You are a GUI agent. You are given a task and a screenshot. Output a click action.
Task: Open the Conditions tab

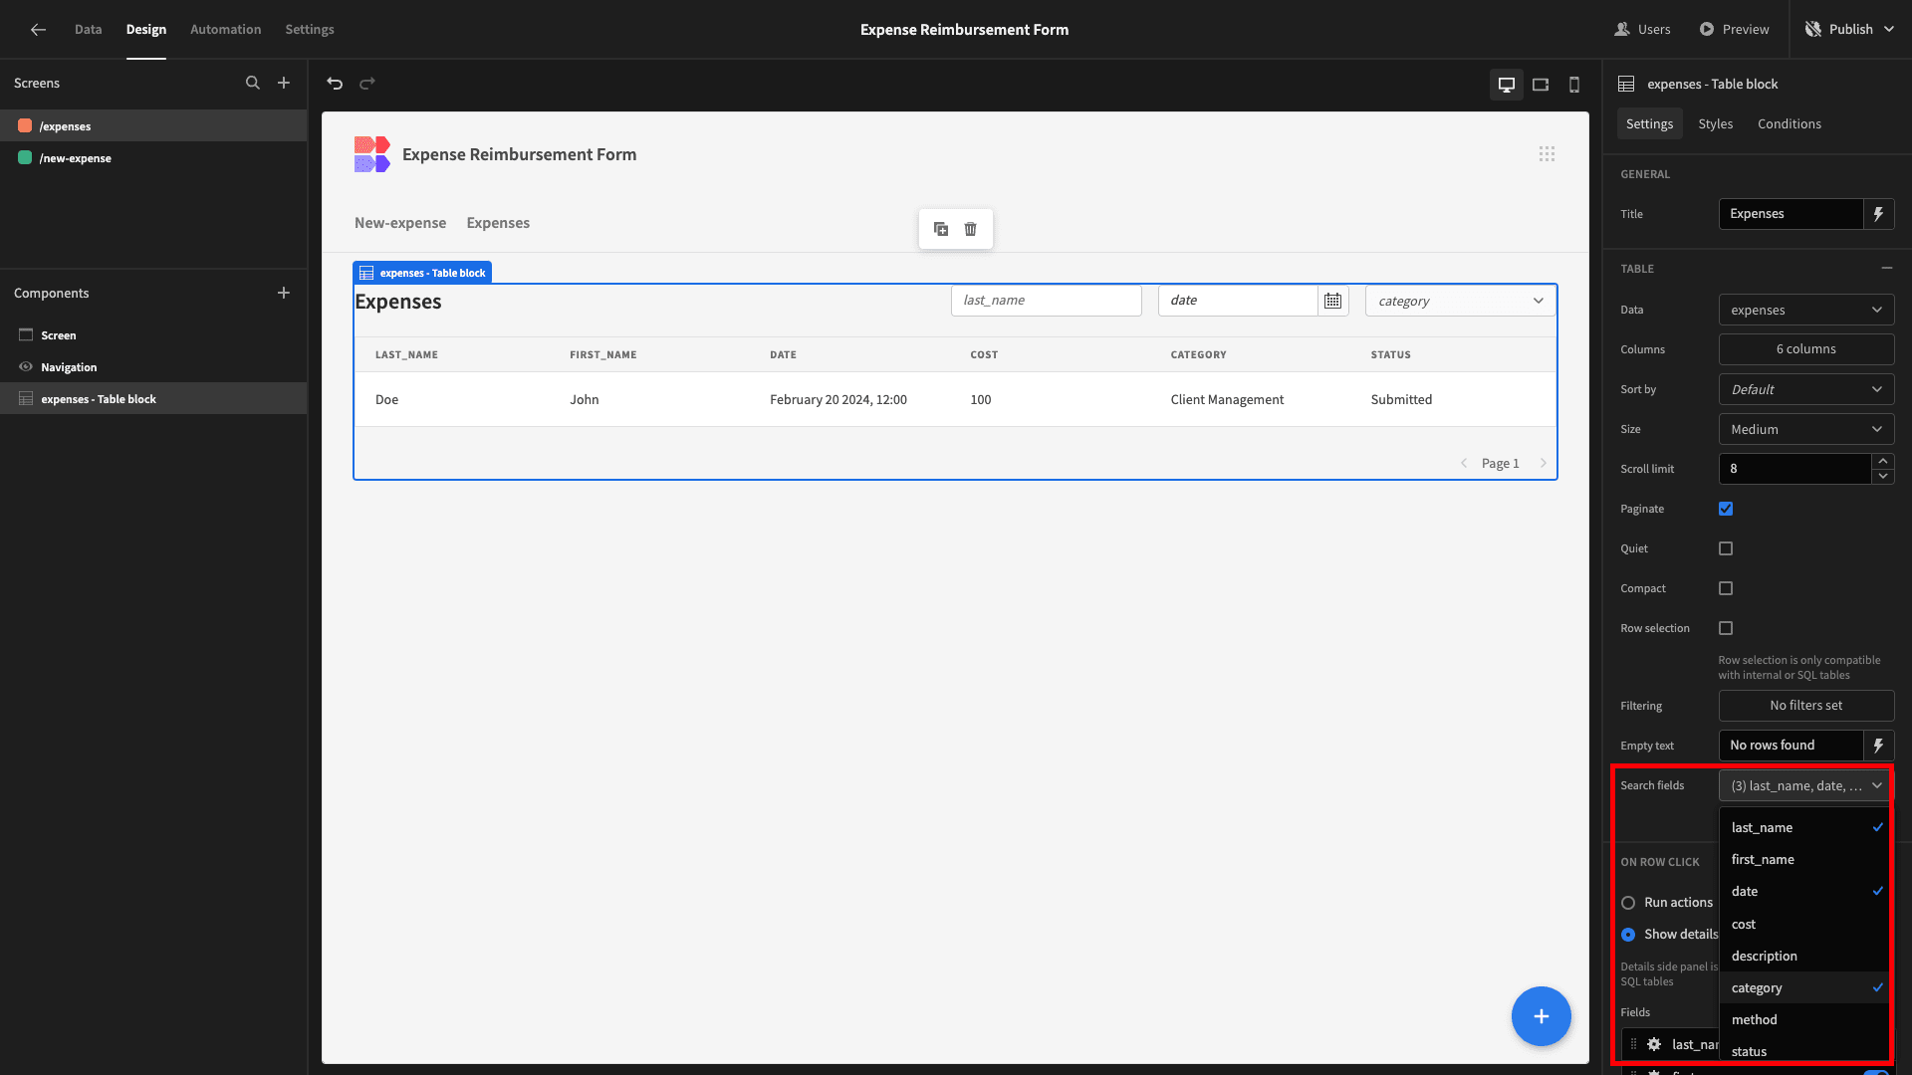pyautogui.click(x=1790, y=124)
